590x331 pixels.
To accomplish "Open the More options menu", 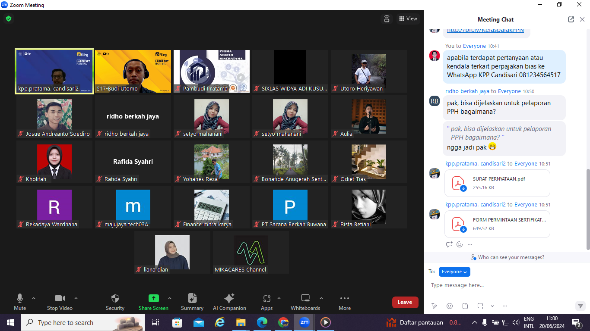I will pyautogui.click(x=344, y=298).
